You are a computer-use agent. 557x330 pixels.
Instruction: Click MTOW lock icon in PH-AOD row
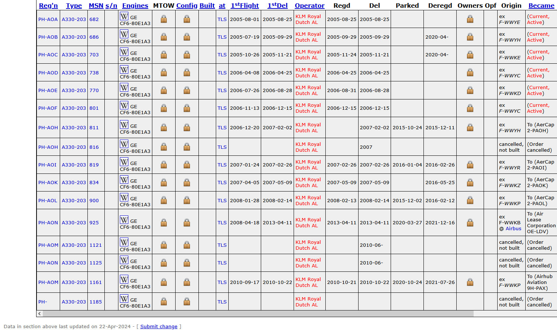click(164, 73)
